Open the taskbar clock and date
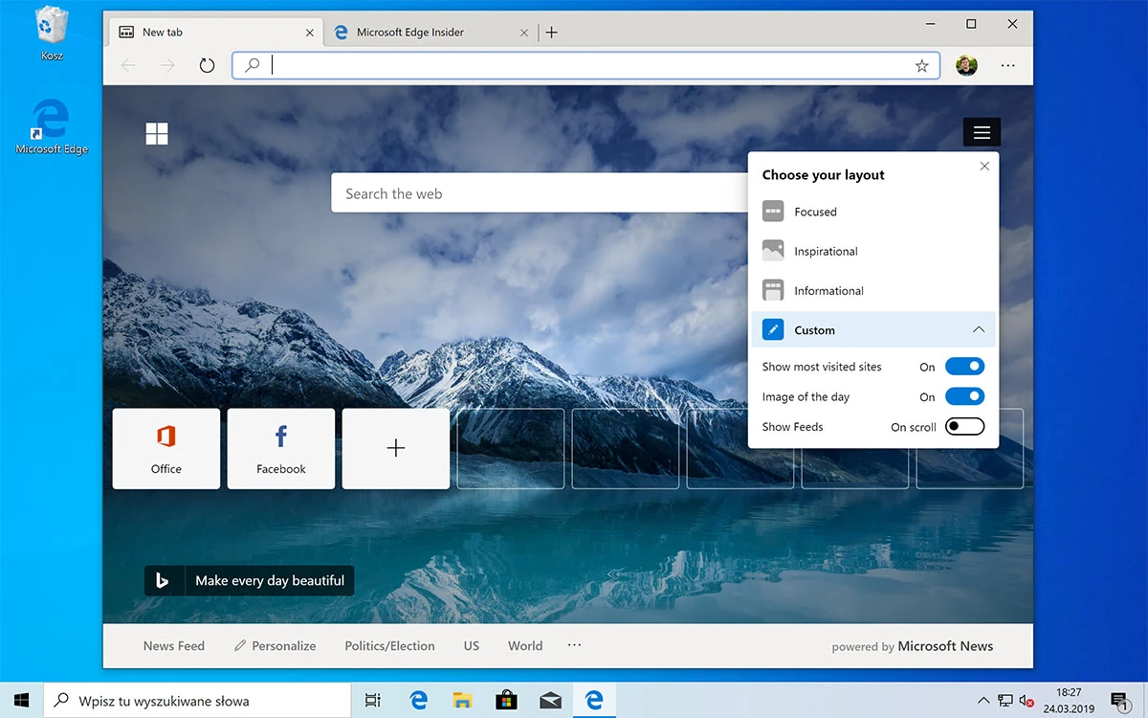This screenshot has height=718, width=1148. 1070,701
